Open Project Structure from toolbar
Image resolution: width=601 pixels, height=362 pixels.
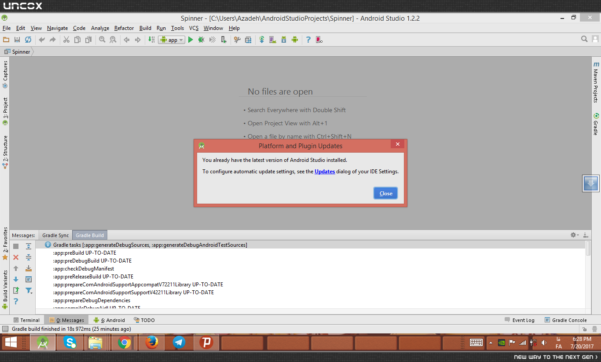pos(248,40)
